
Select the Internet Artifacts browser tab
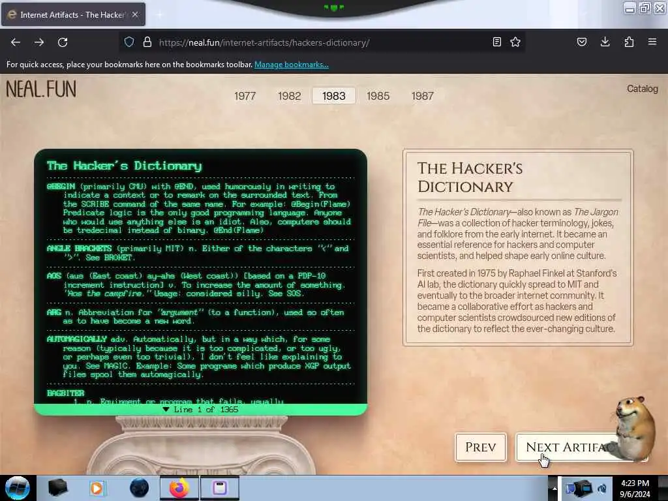pyautogui.click(x=73, y=14)
